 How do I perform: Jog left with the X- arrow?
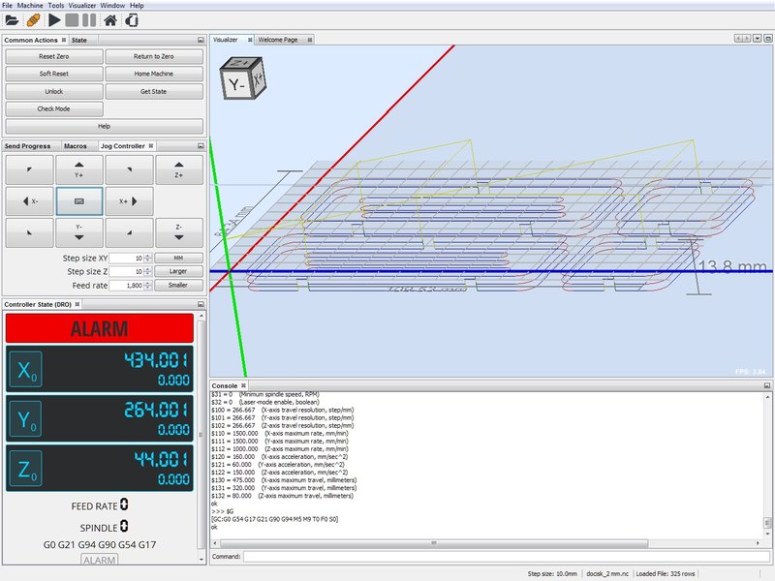click(30, 201)
